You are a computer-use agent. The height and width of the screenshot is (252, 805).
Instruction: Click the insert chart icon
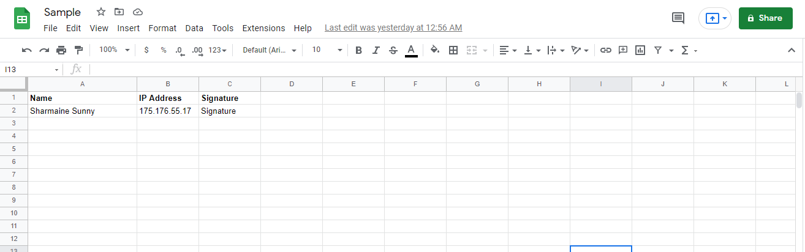[x=640, y=50]
